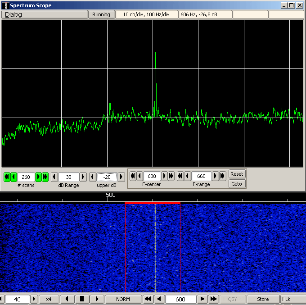Click the NORM mode button
The image size is (306, 305).
[x=123, y=299]
